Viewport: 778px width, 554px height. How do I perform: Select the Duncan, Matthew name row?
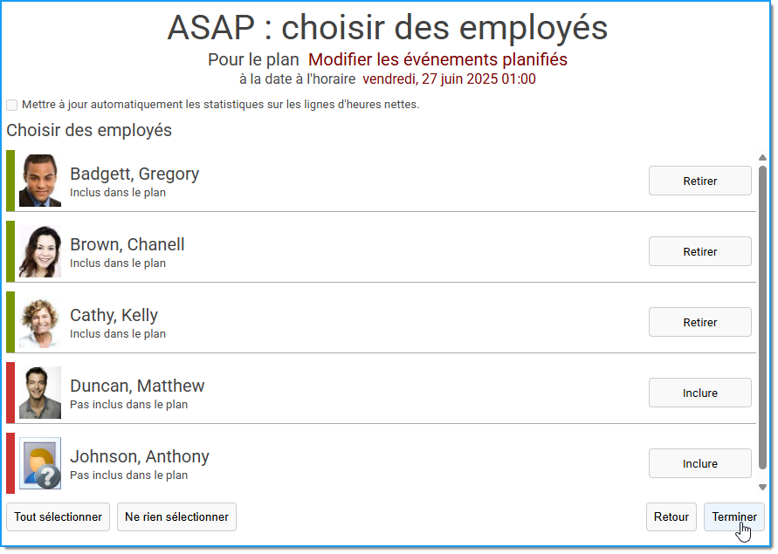pyautogui.click(x=381, y=393)
